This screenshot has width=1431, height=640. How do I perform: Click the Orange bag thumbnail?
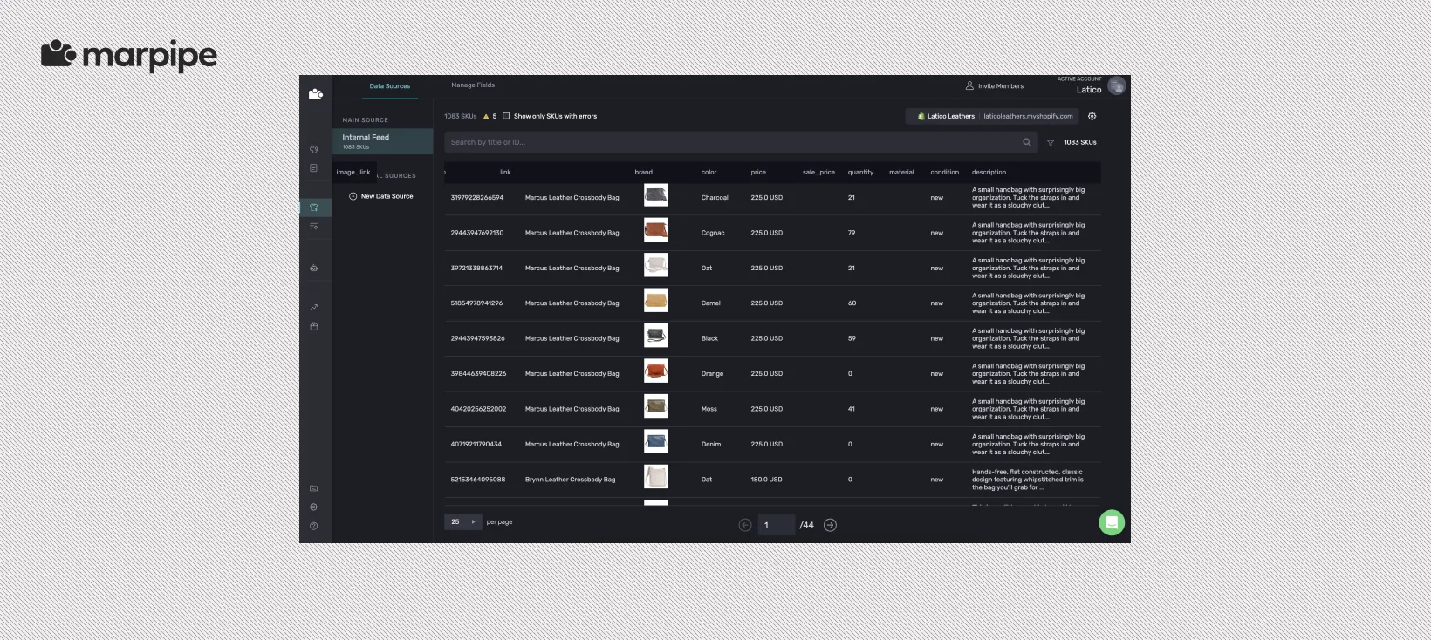pos(656,371)
